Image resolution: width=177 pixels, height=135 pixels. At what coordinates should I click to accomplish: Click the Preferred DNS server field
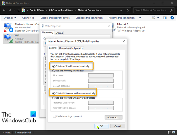[x=101, y=103]
